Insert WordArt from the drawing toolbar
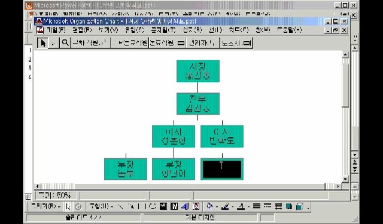Screen dimensions: 383x224 pos(185,207)
